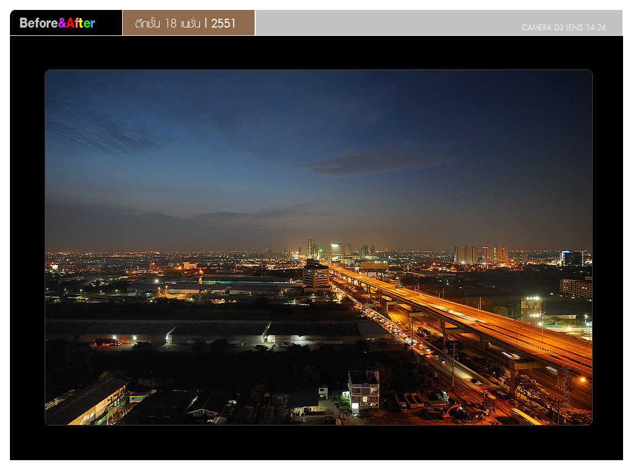This screenshot has height=469, width=633.
Task: Click the dark elongated cloud in the sky
Action: click(x=381, y=161)
